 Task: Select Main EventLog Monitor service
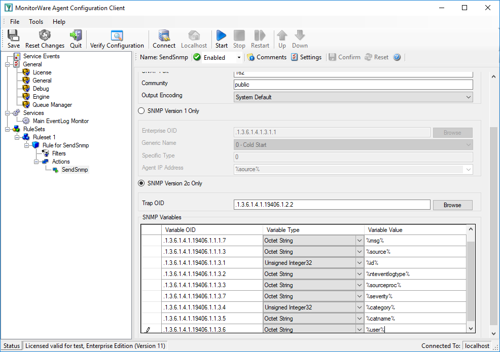click(x=60, y=121)
